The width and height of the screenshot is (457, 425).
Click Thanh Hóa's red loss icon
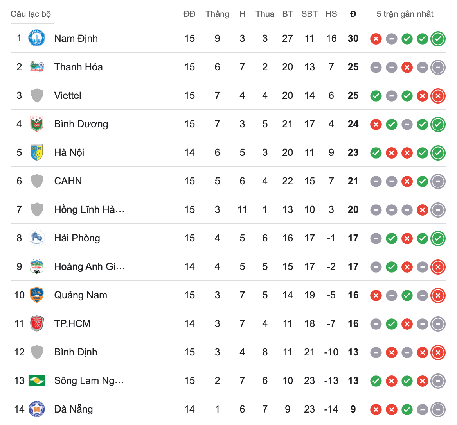coord(407,67)
